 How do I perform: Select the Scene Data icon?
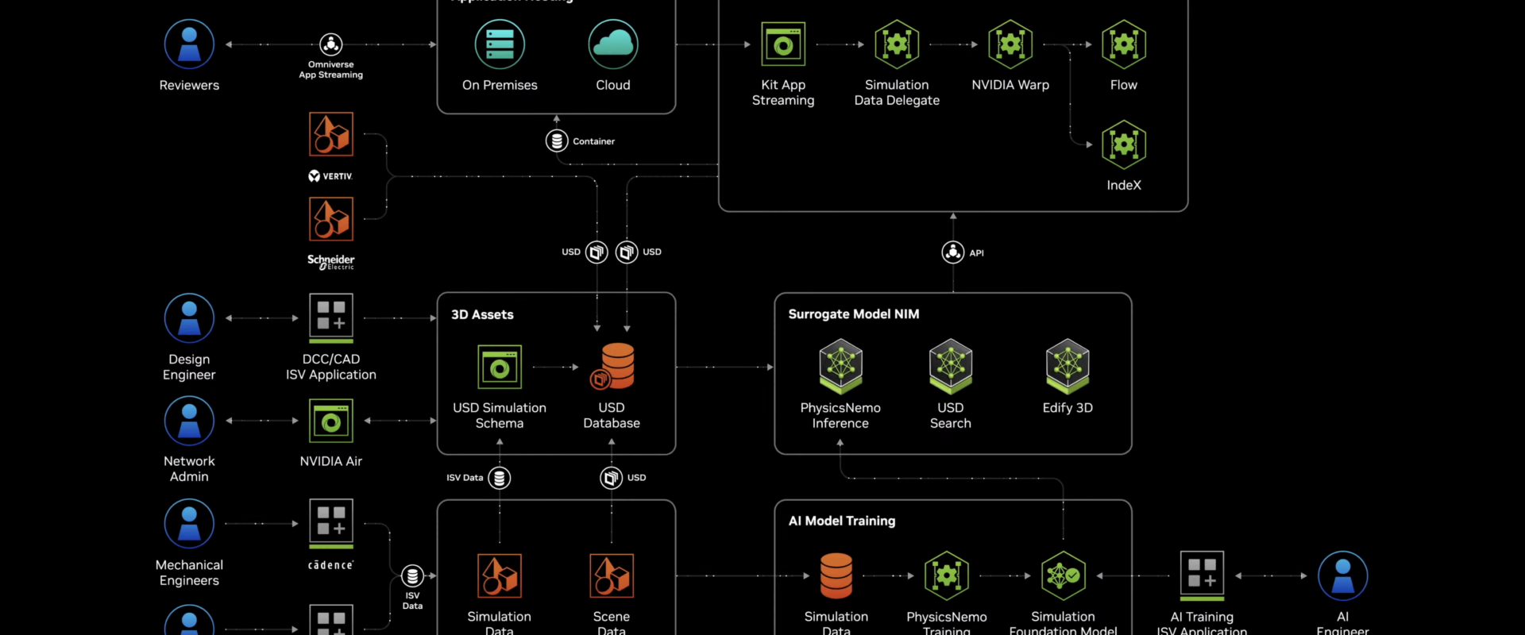coord(612,575)
